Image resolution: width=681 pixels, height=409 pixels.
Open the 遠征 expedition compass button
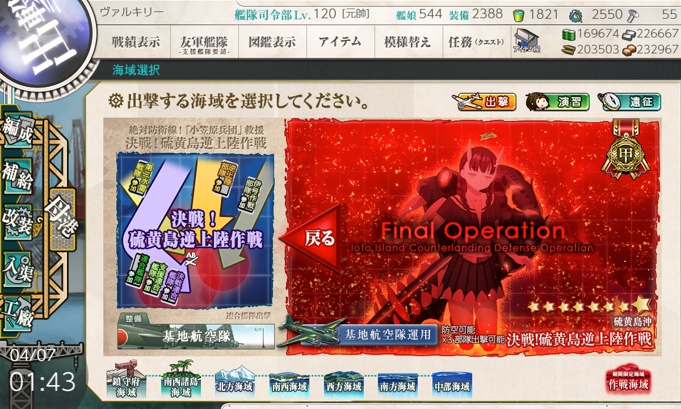pyautogui.click(x=629, y=102)
